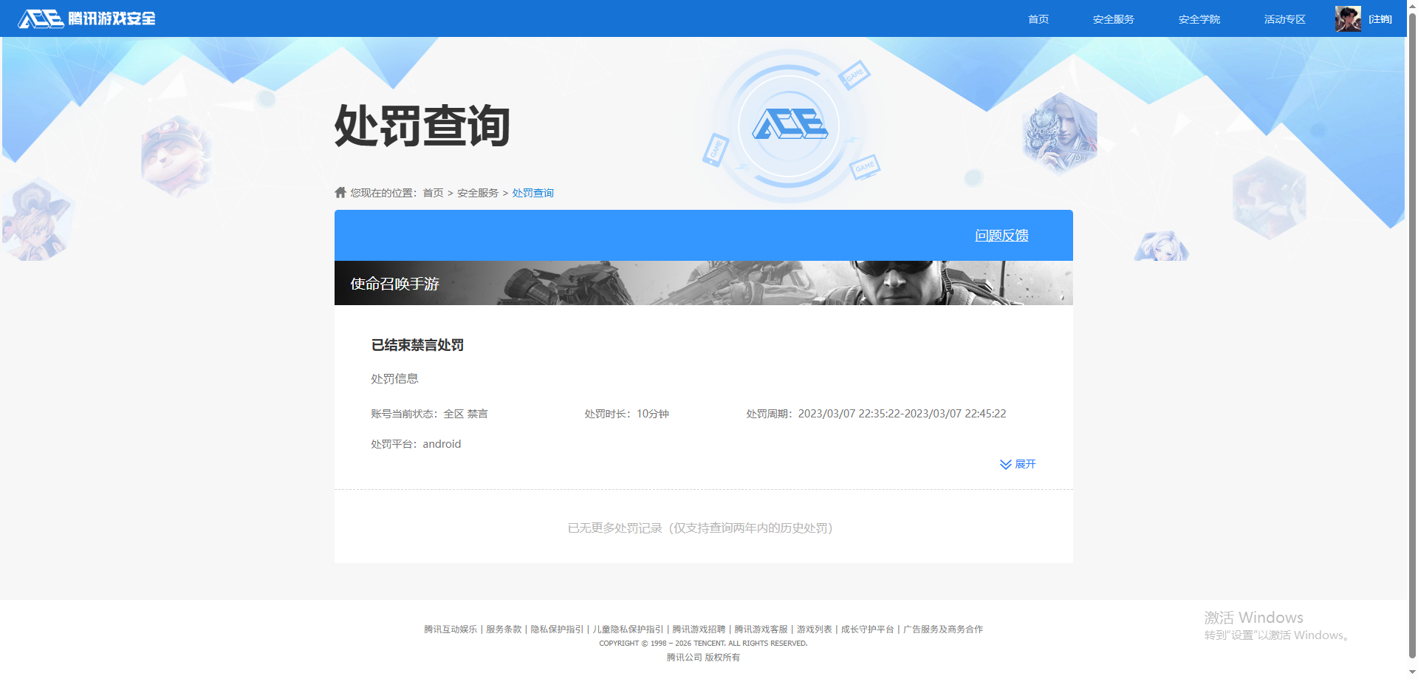Click 首页 in the breadcrumb path

point(433,192)
